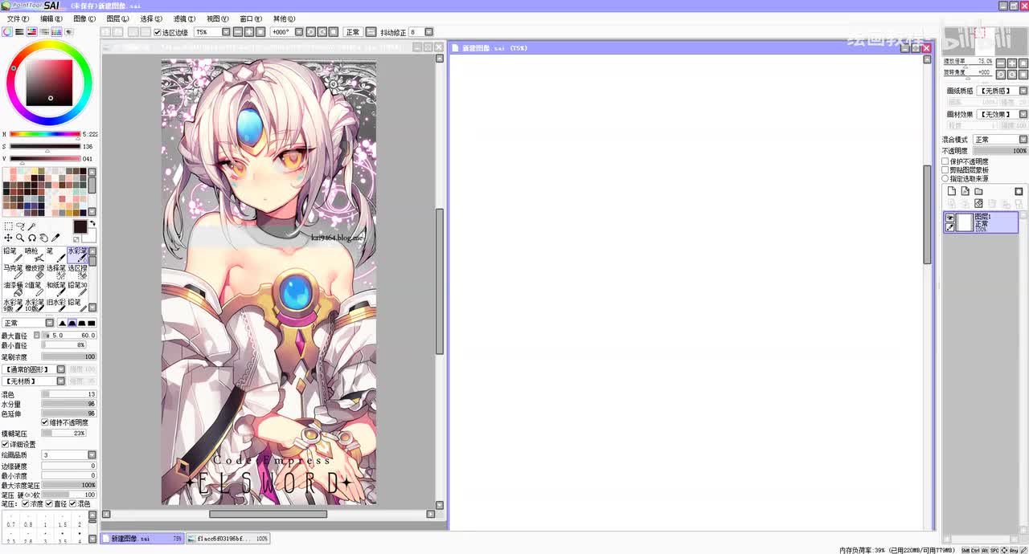Enable 剪贴图层蒙板 checkbox
This screenshot has width=1029, height=554.
[945, 170]
